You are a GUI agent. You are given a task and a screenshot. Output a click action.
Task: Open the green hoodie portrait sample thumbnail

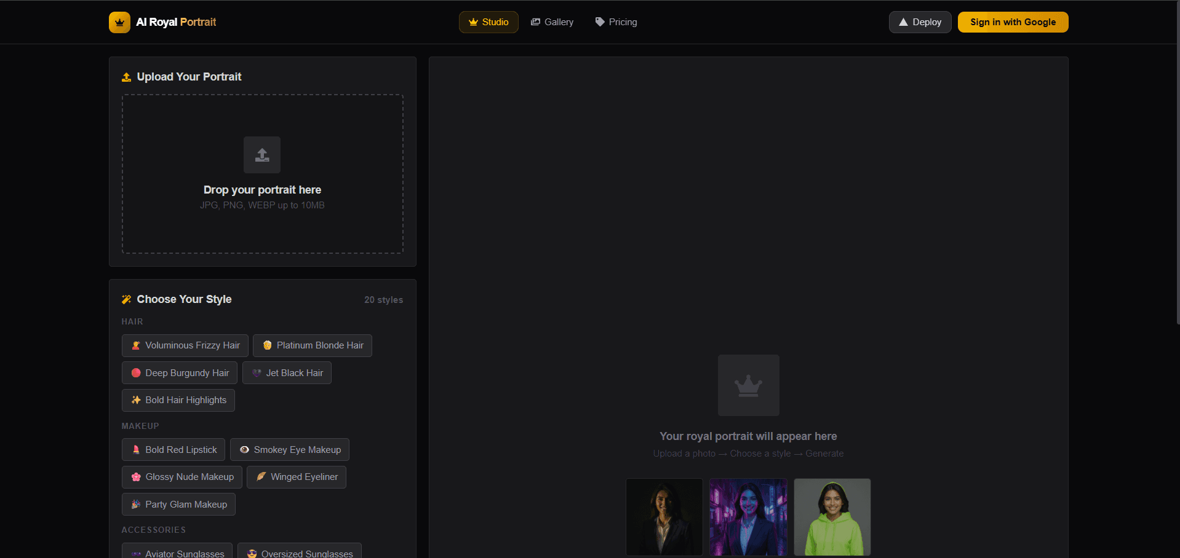832,517
